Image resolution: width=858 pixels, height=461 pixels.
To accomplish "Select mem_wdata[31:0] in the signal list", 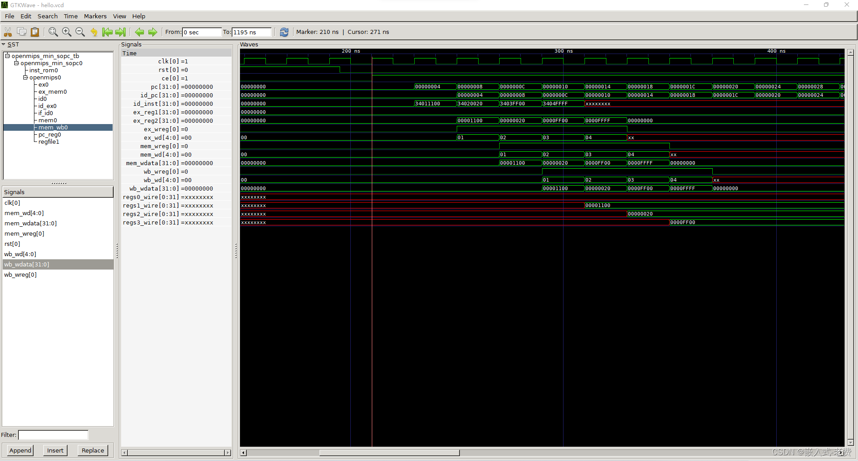I will [58, 223].
